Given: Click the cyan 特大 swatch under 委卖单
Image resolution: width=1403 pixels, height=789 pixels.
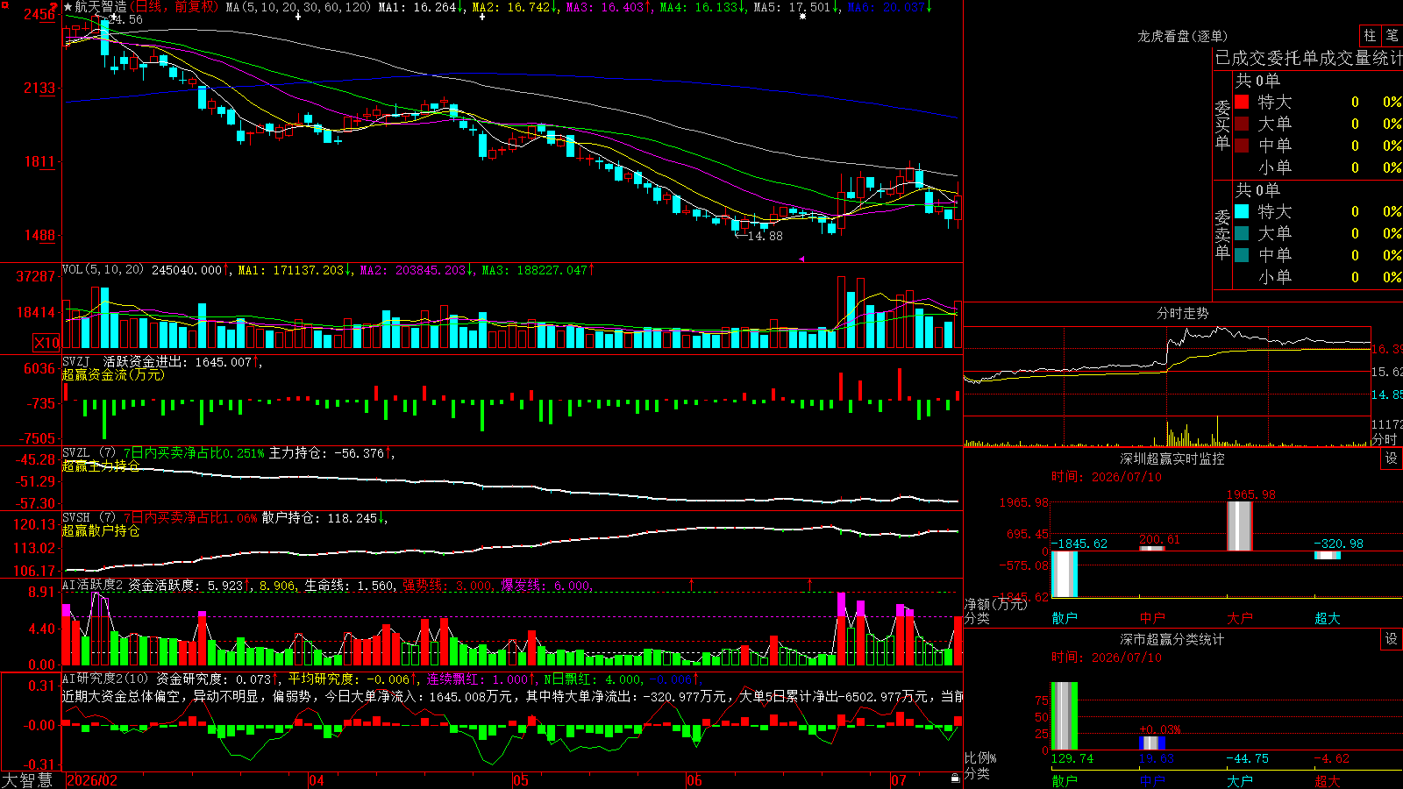Looking at the screenshot, I should pos(1242,211).
